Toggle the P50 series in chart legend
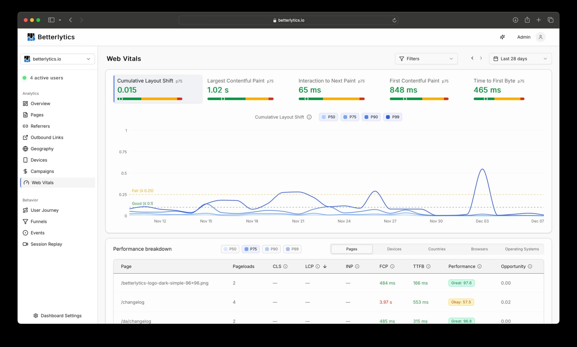Viewport: 577px width, 347px height. (328, 117)
